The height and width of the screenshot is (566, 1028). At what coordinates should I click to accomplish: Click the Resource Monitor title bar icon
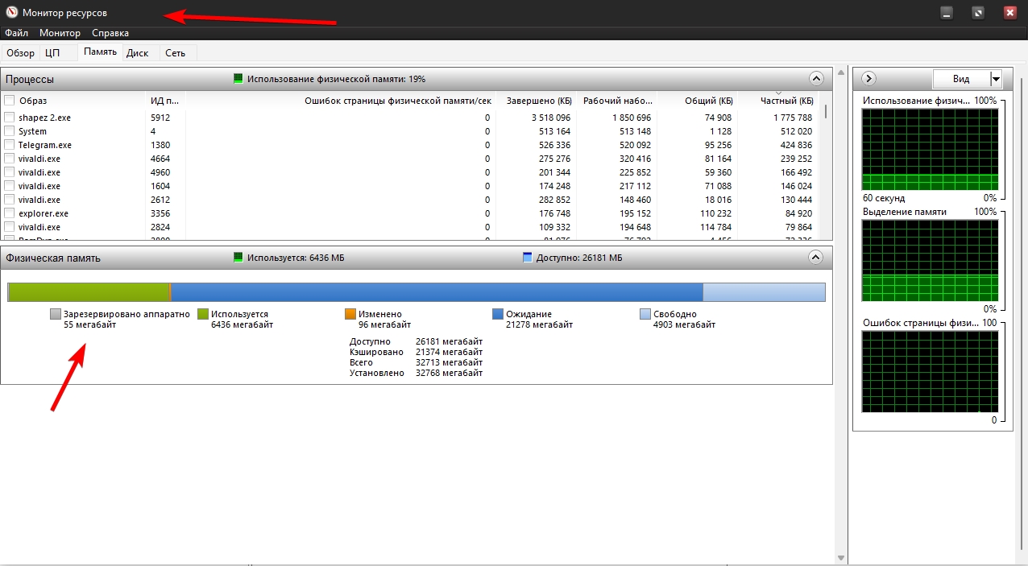12,13
